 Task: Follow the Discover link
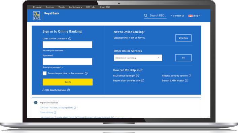pyautogui.click(x=118, y=38)
